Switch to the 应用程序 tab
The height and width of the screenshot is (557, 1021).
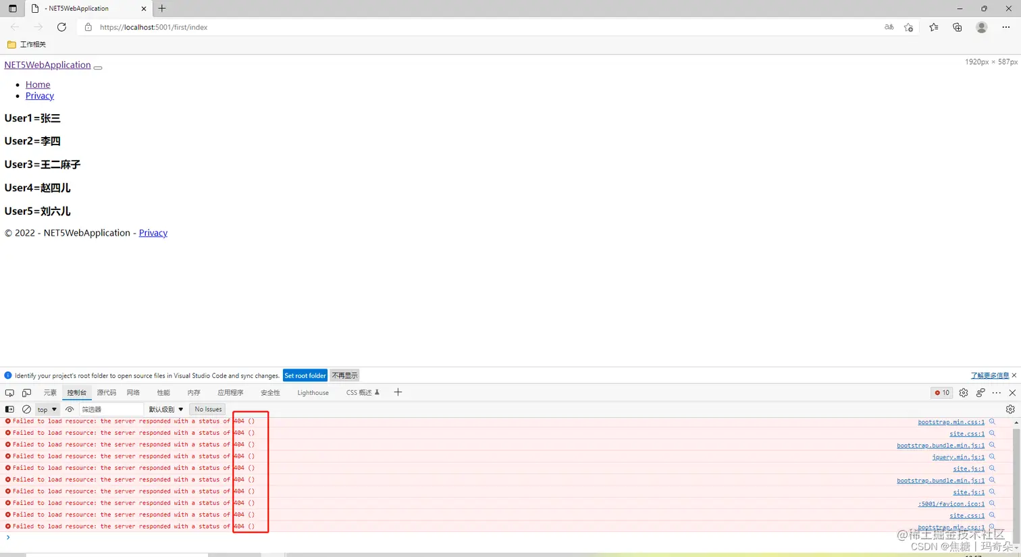[x=230, y=393]
